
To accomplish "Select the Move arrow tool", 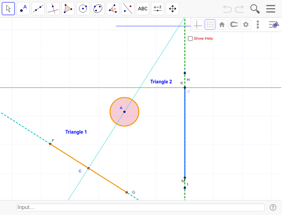I will pos(8,9).
